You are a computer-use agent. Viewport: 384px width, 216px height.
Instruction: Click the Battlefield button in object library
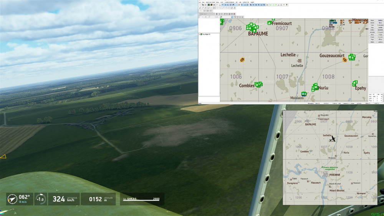[x=380, y=30]
